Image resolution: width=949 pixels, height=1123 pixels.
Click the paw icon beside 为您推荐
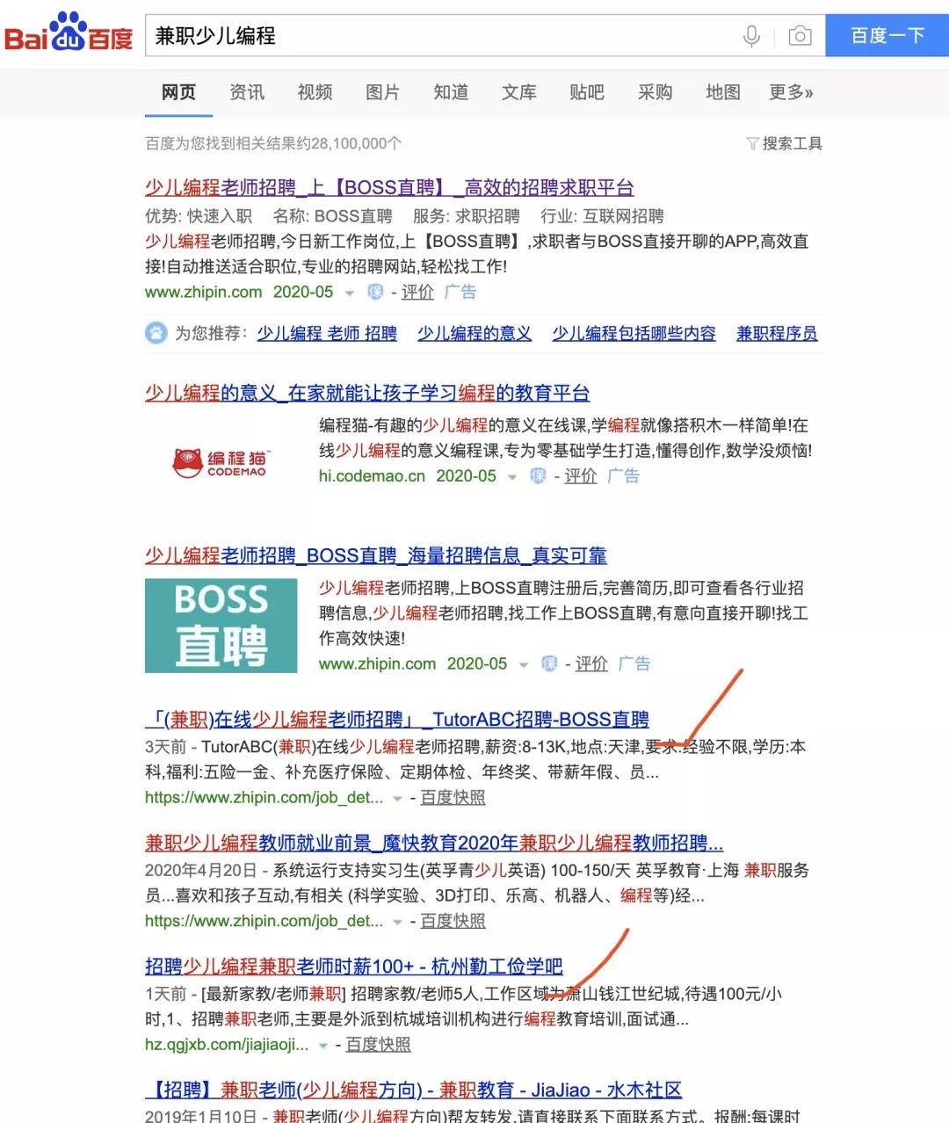(x=156, y=333)
